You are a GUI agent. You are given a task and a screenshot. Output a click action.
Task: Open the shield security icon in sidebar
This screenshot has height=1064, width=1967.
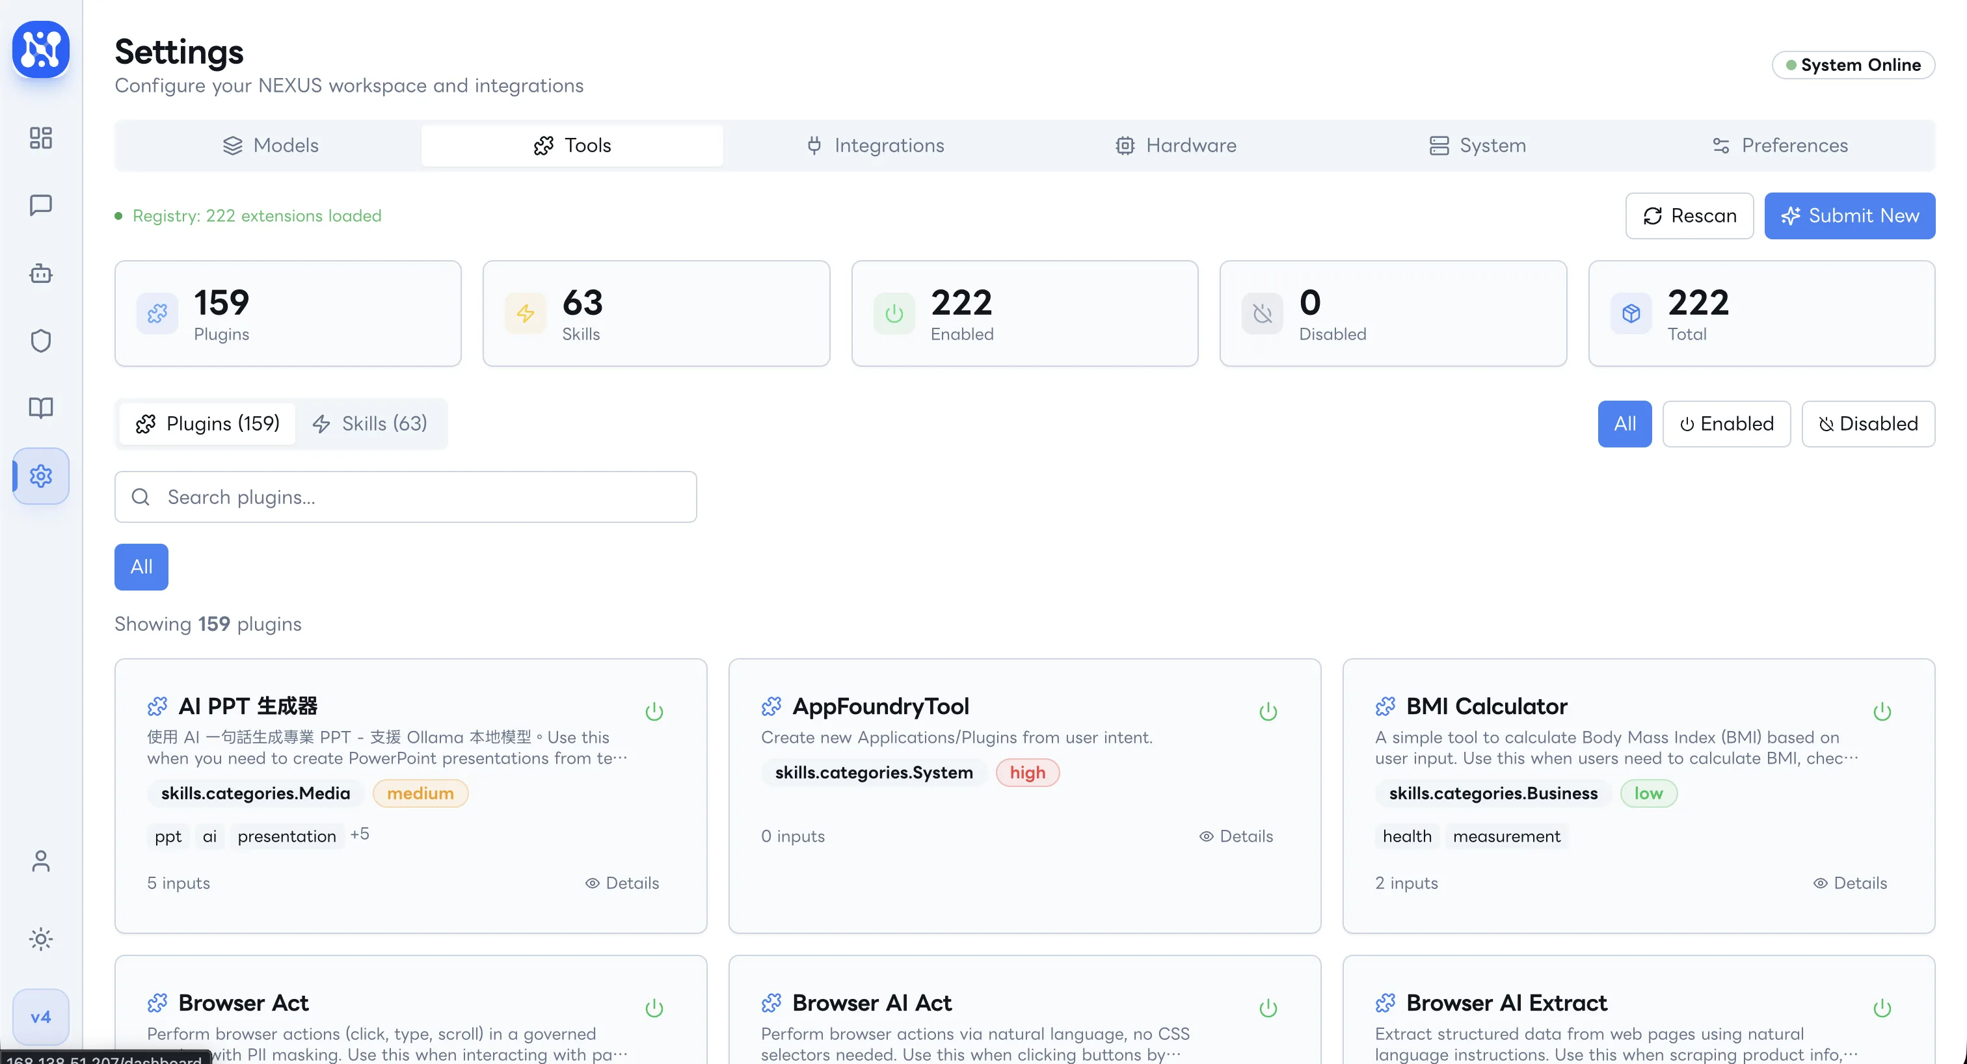[41, 340]
